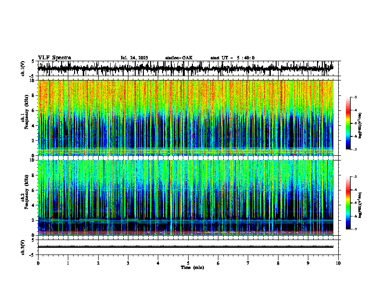
Task: Click the -3 label on ch.1 color scale
Action: point(355,97)
